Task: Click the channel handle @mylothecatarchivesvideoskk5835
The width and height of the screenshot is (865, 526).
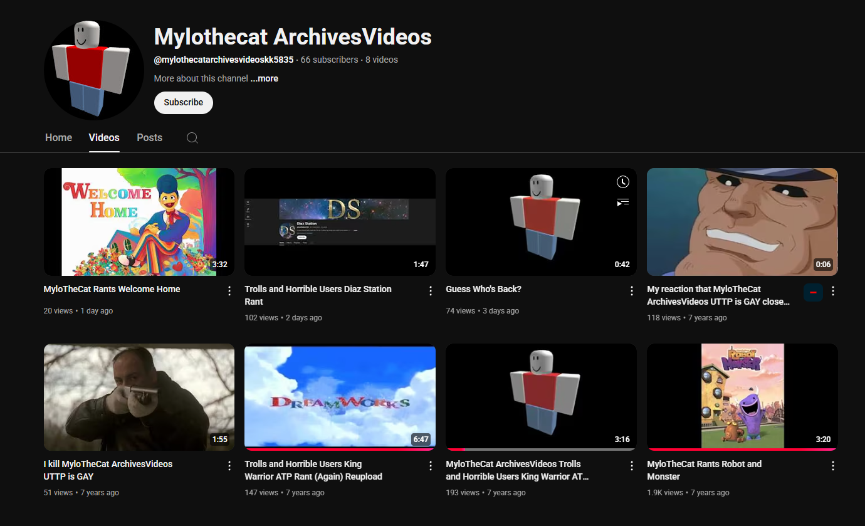Action: click(224, 60)
